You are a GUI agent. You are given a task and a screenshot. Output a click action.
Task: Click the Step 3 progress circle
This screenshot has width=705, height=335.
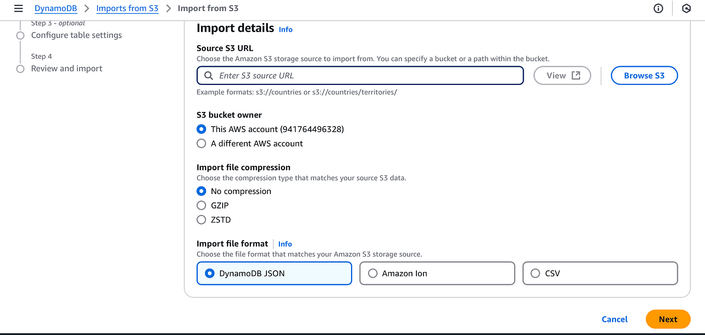pos(20,35)
